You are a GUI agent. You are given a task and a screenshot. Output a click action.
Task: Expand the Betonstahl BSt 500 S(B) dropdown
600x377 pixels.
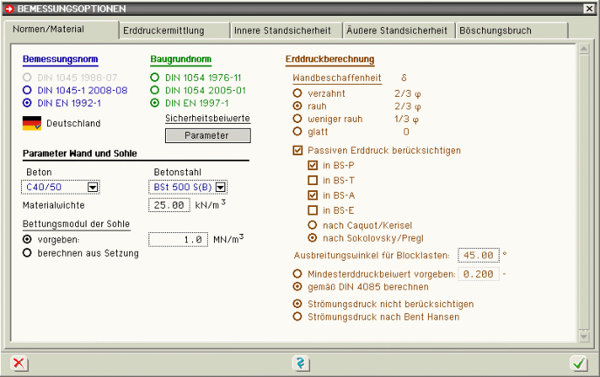pyautogui.click(x=220, y=187)
